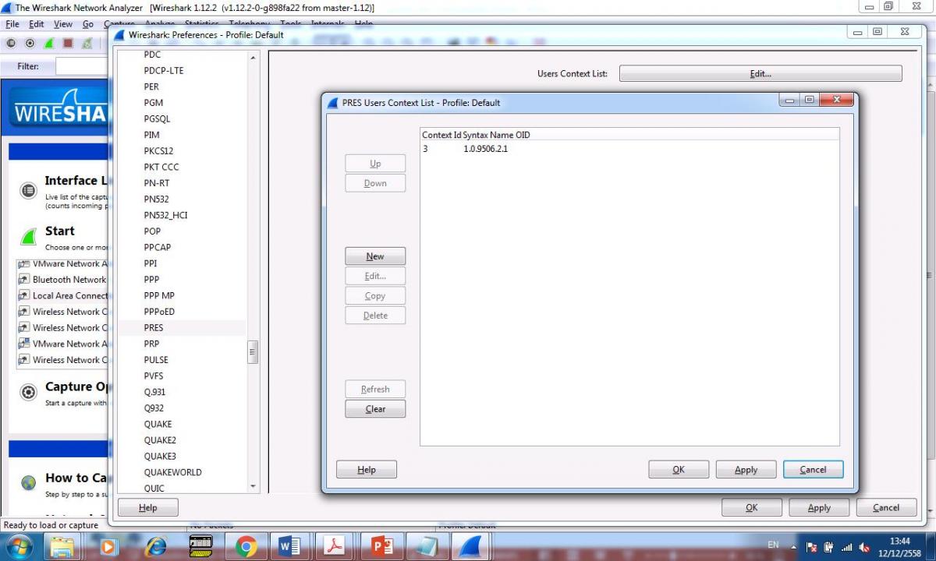Click OK in PRES Users Context List dialog
This screenshot has width=936, height=561.
click(x=679, y=470)
